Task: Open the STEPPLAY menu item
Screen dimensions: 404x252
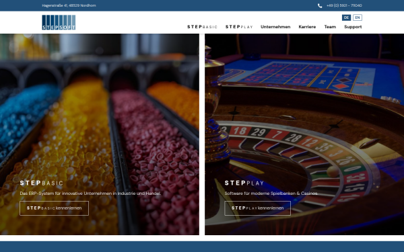Action: pyautogui.click(x=239, y=27)
